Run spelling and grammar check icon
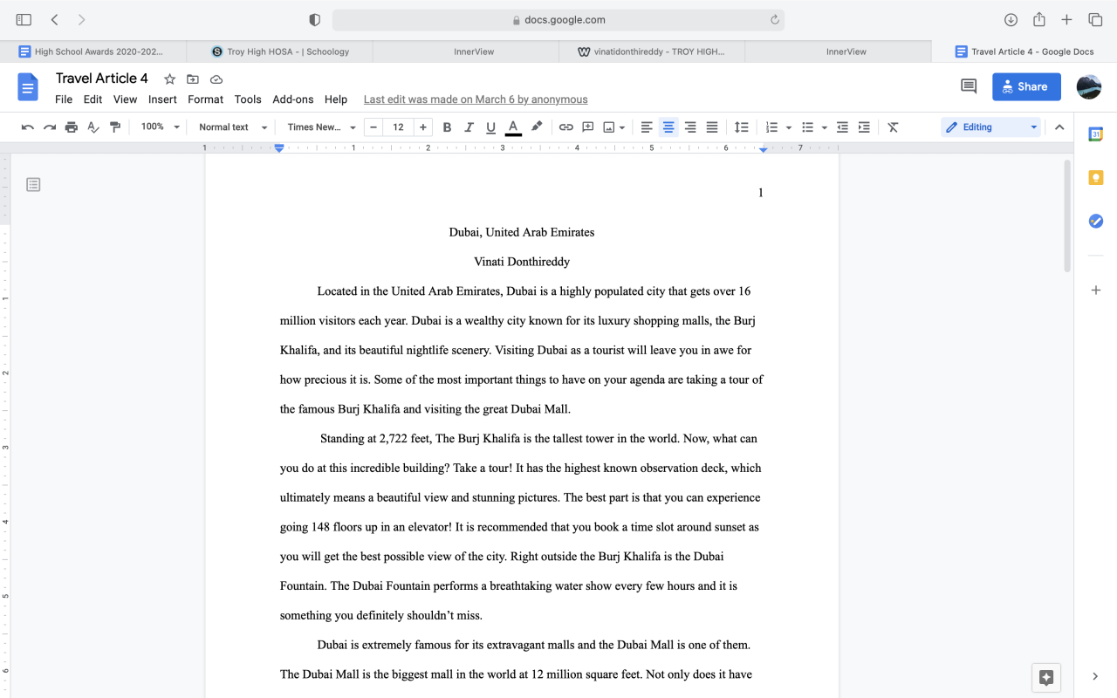Screen dimensions: 1117x698 93,127
